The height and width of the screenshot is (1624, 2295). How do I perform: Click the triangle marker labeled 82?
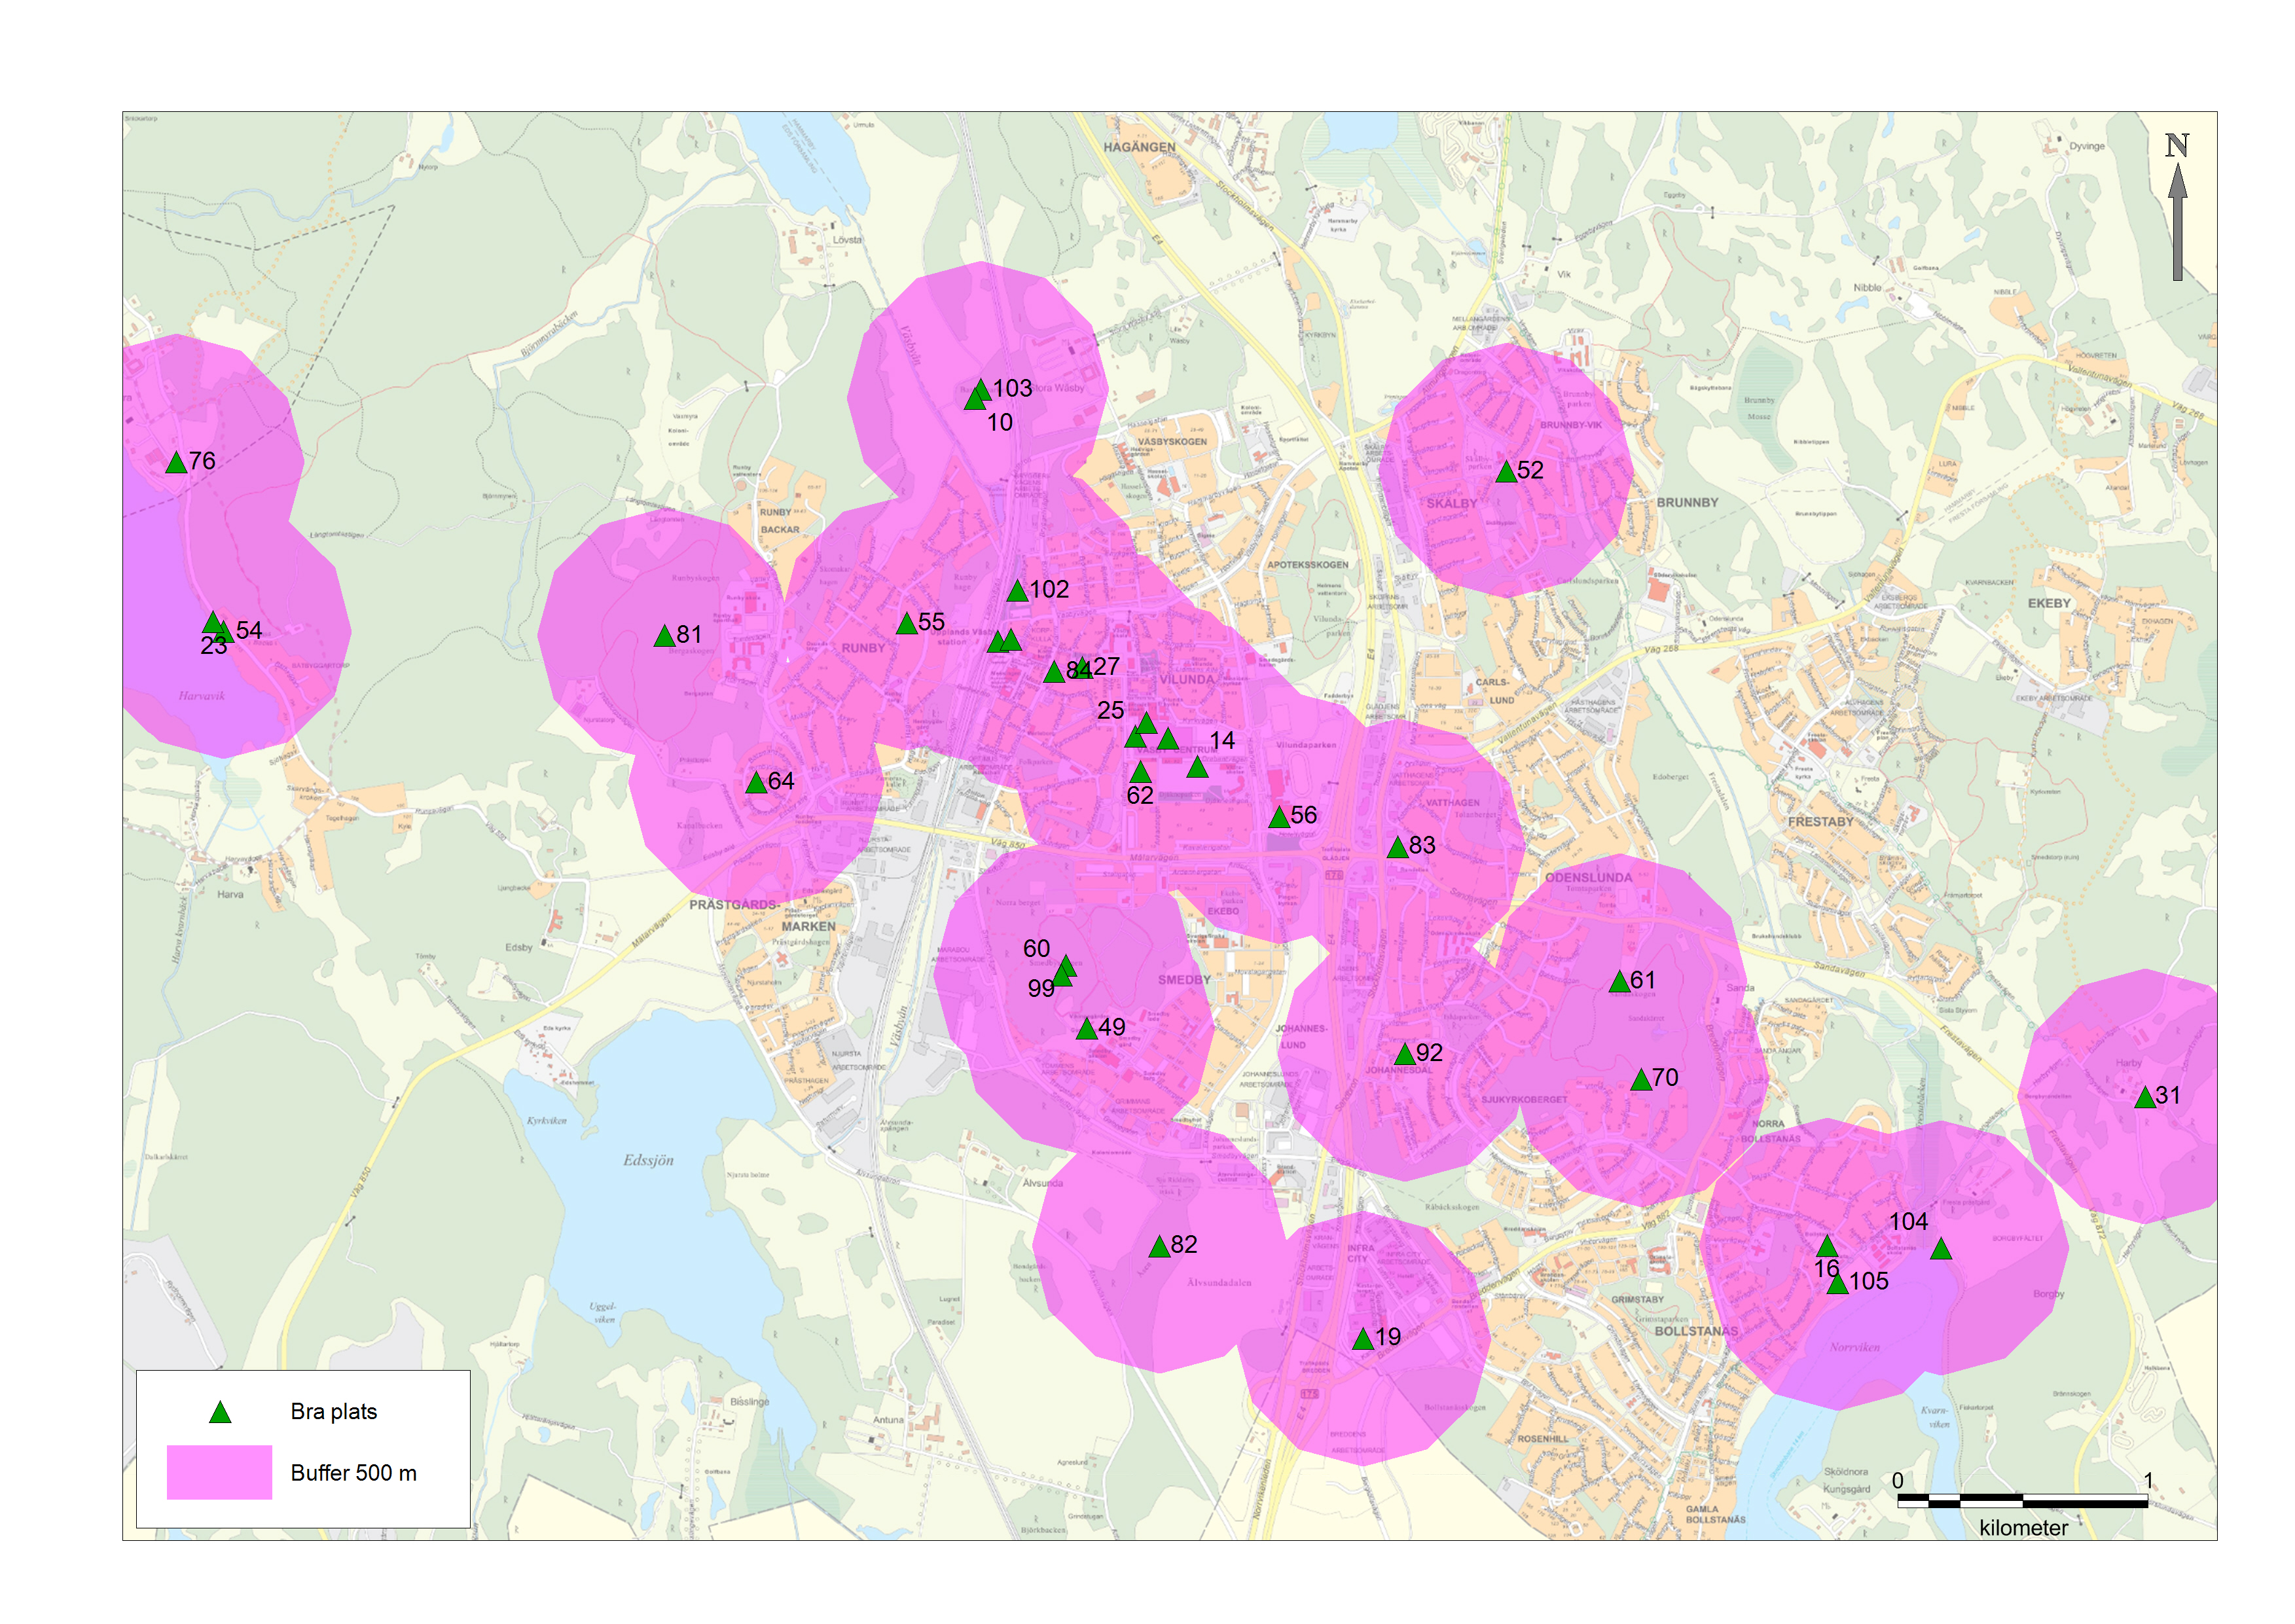(x=1159, y=1246)
